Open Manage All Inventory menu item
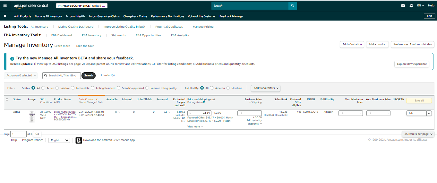Image resolution: width=437 pixels, height=183 pixels. click(x=48, y=16)
